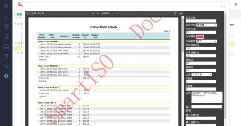
Task: Open the auto zoom dropdown
Action: [110, 13]
